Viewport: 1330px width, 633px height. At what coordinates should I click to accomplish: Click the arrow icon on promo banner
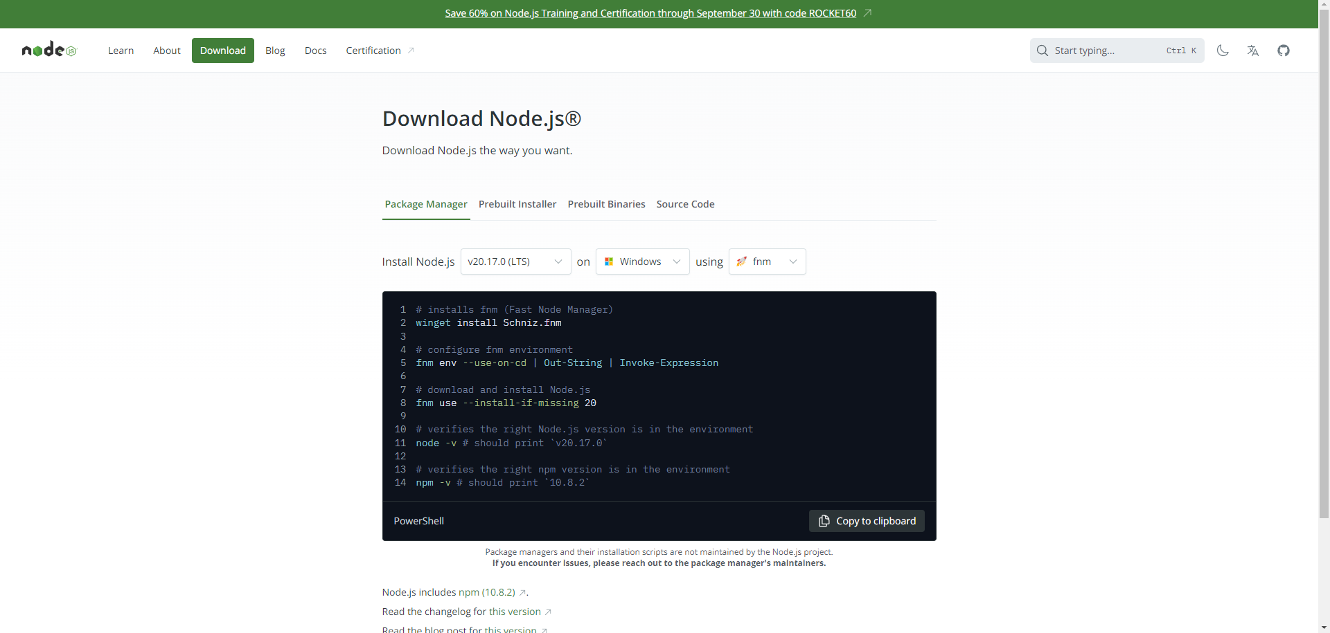(867, 13)
